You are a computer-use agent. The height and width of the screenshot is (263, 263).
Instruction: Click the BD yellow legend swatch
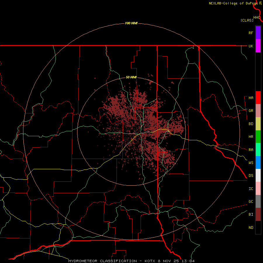click(x=258, y=124)
